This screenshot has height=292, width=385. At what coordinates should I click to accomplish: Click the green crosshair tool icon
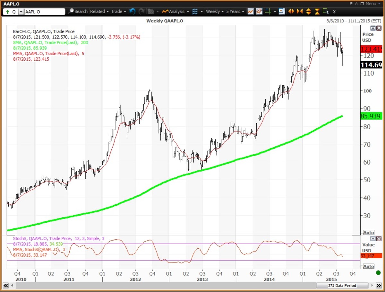point(268,12)
